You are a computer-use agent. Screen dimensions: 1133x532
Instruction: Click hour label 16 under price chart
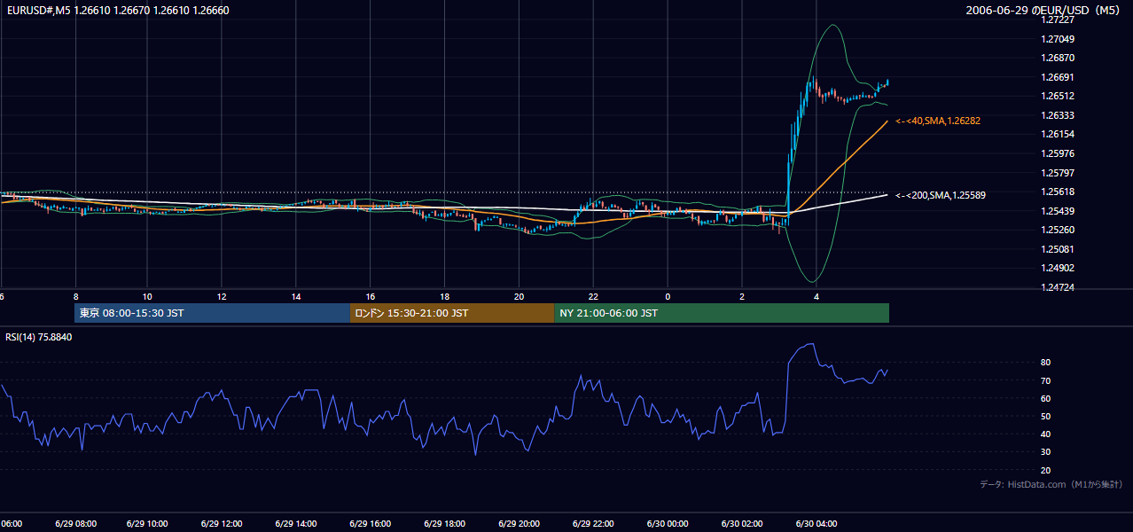point(371,296)
